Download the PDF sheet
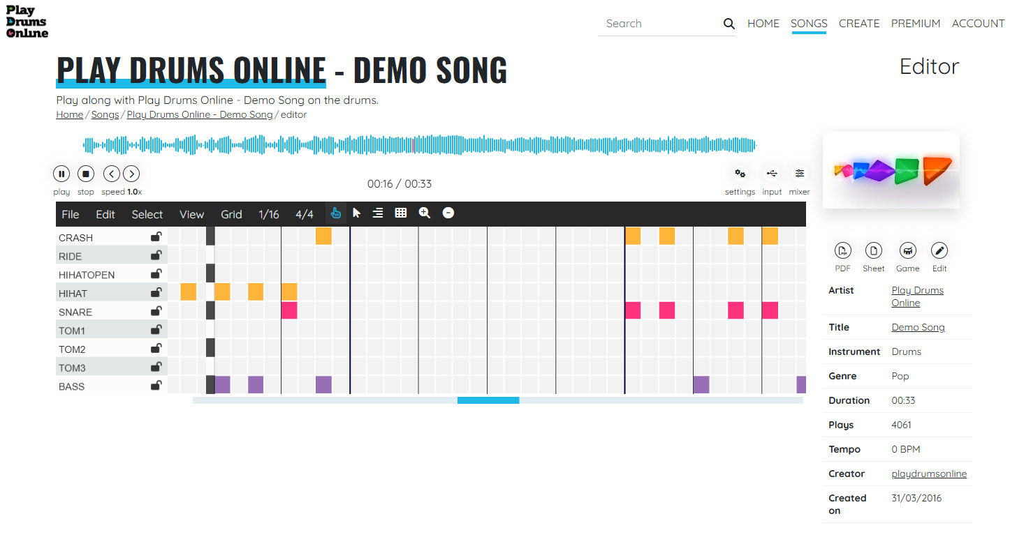The image size is (1010, 537). click(843, 251)
